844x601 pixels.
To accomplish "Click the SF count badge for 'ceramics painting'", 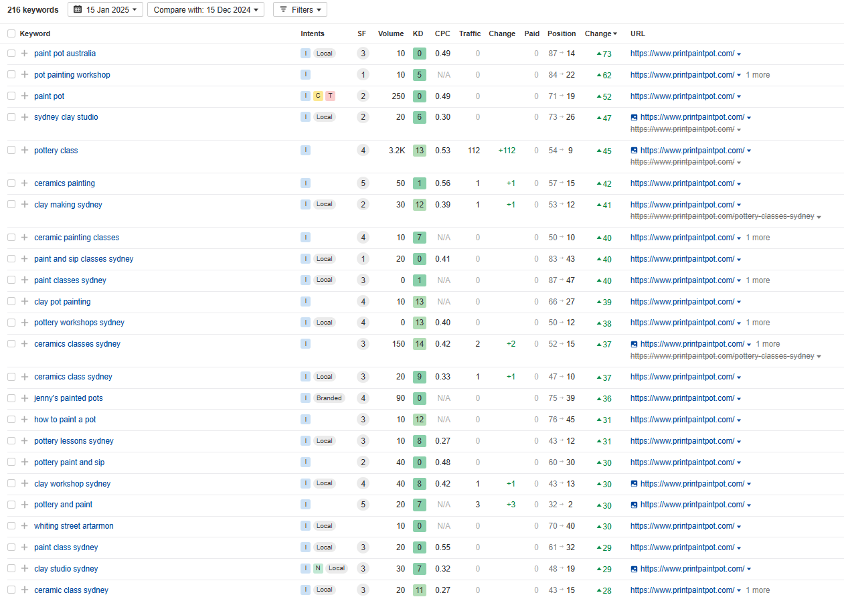I will [x=363, y=183].
